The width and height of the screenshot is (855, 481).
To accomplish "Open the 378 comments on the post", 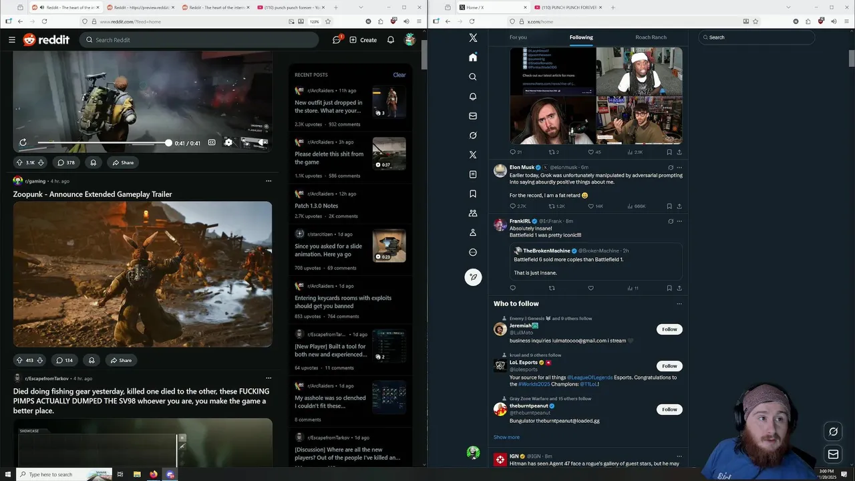I will click(x=66, y=162).
